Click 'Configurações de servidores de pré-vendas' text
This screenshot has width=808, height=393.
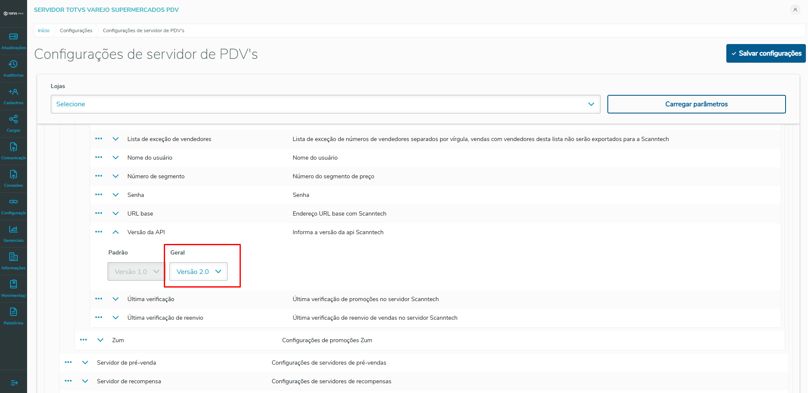click(x=329, y=363)
